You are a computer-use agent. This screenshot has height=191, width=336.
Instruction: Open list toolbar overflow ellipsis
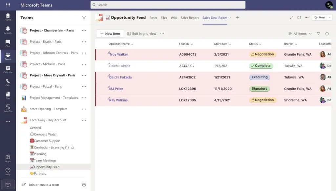162,34
